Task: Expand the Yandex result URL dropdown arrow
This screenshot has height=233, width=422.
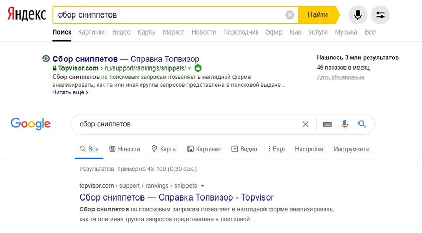Action: [x=190, y=68]
